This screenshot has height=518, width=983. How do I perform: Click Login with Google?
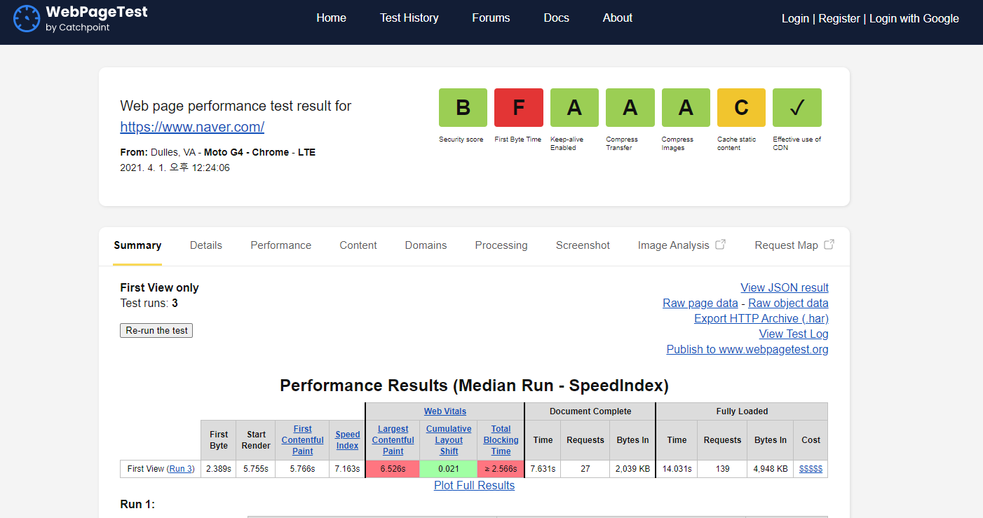pyautogui.click(x=914, y=19)
